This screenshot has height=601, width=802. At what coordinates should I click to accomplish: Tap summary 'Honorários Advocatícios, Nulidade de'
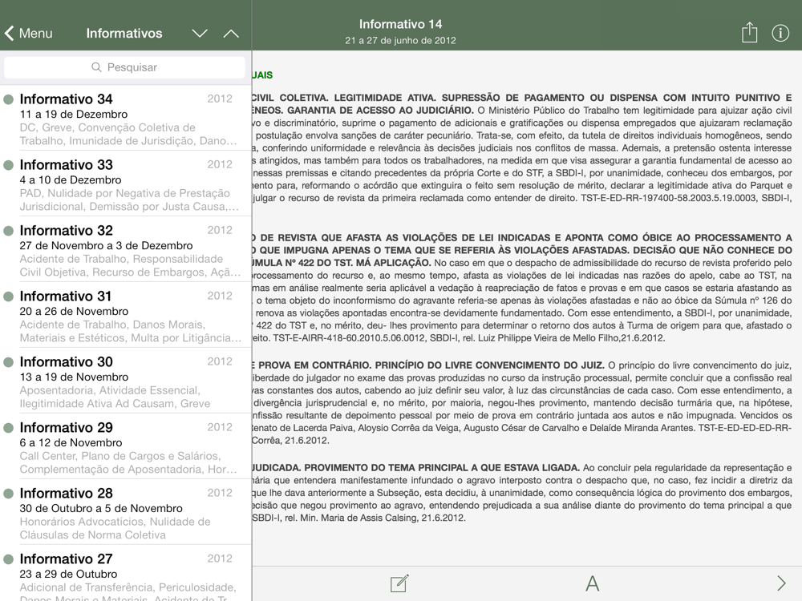tap(115, 522)
